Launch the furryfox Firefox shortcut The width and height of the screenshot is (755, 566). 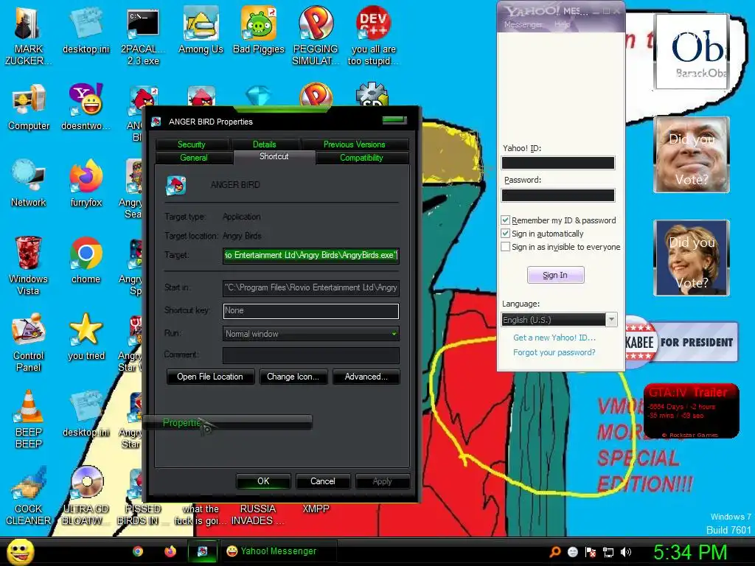coord(86,183)
